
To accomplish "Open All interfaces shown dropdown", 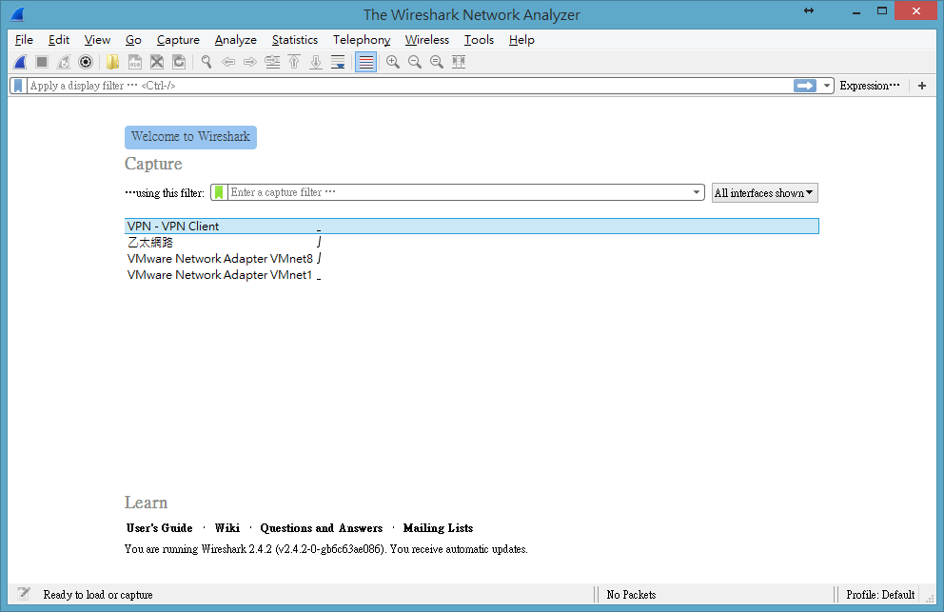I will [x=764, y=193].
